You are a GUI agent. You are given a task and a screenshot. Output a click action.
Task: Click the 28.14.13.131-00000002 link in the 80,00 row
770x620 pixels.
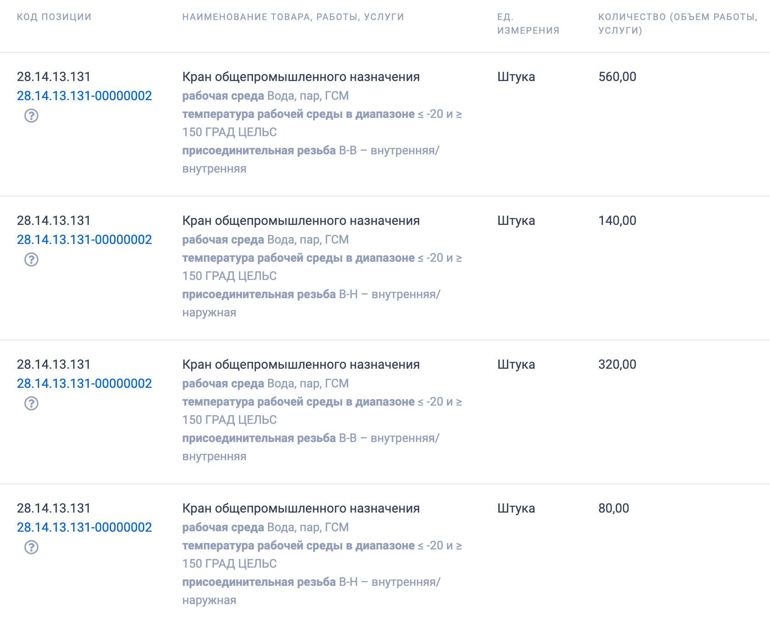click(x=84, y=528)
